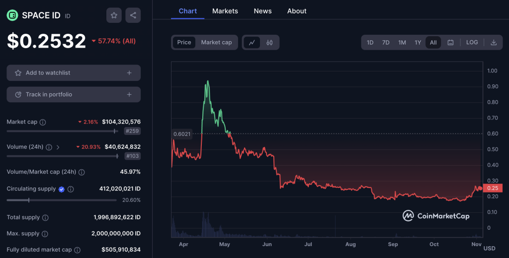Click the 20.60% circulating percentage
Image resolution: width=509 pixels, height=258 pixels.
(x=131, y=200)
